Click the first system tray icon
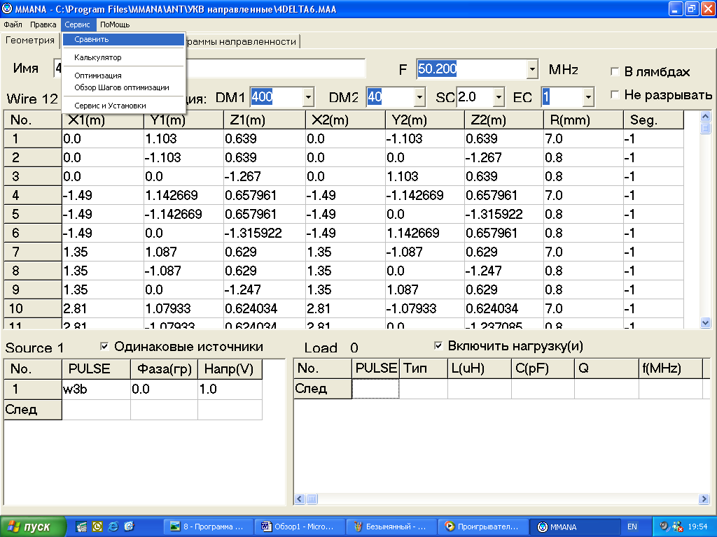The width and height of the screenshot is (717, 537). pyautogui.click(x=665, y=527)
